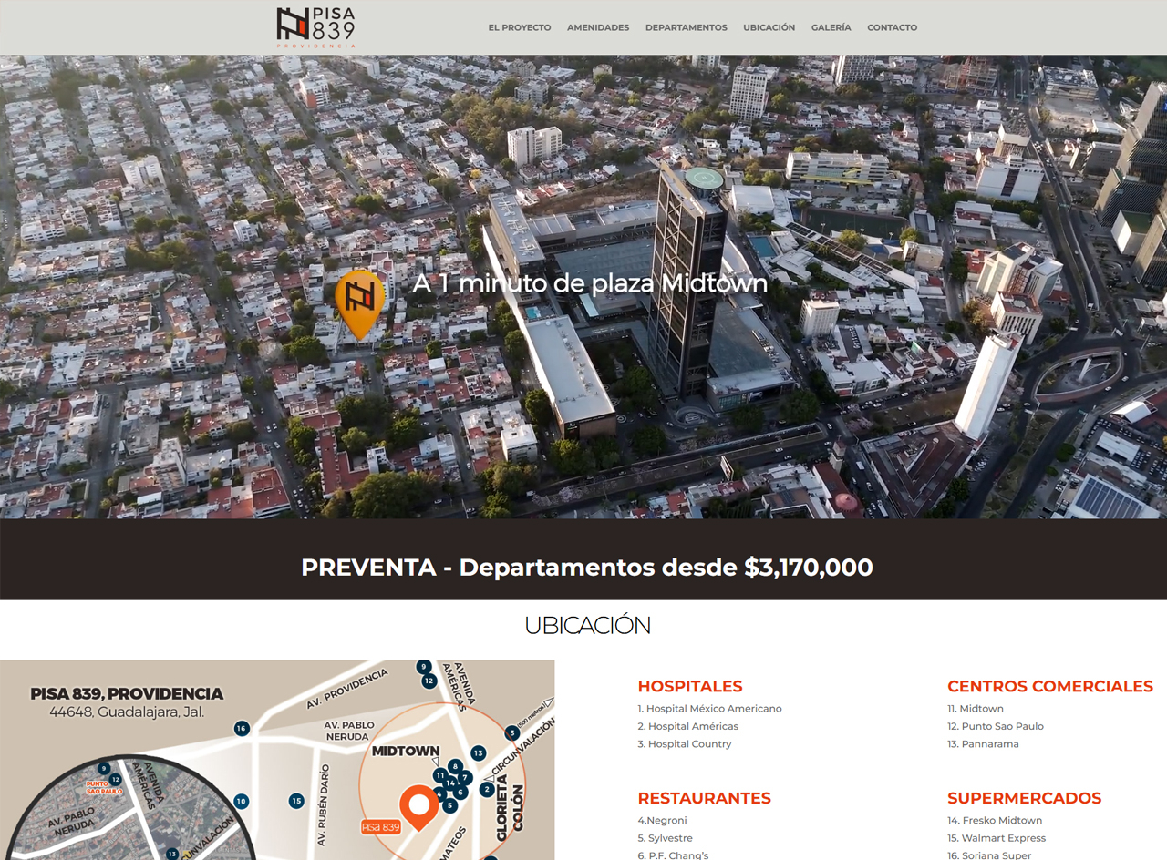
Task: Click the Pisa 839 Providencia logo
Action: point(316,26)
